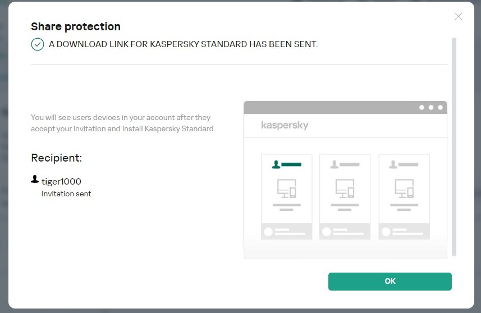Viewport: 481px width, 313px height.
Task: Click the three dots in illustration title bar
Action: pyautogui.click(x=431, y=107)
